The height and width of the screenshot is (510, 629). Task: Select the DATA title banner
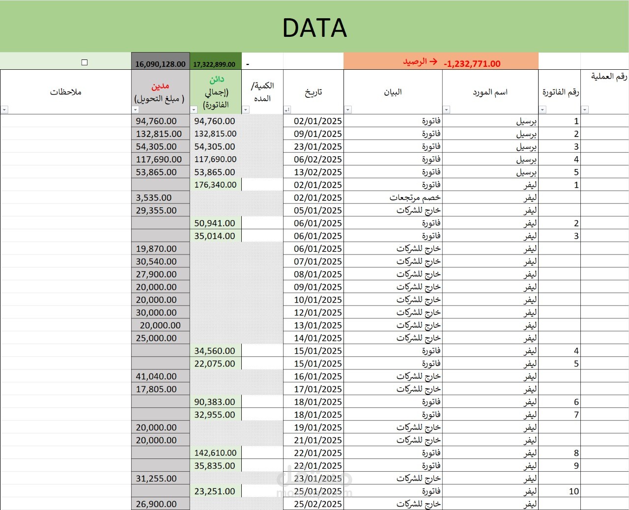coord(314,27)
